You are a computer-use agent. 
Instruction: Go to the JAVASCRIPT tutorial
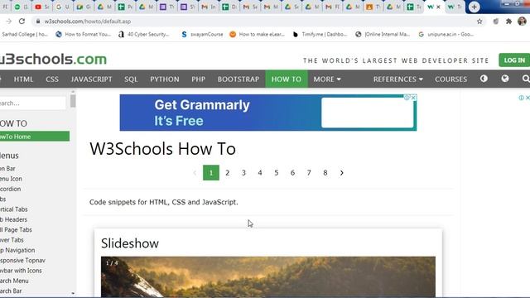(x=91, y=79)
